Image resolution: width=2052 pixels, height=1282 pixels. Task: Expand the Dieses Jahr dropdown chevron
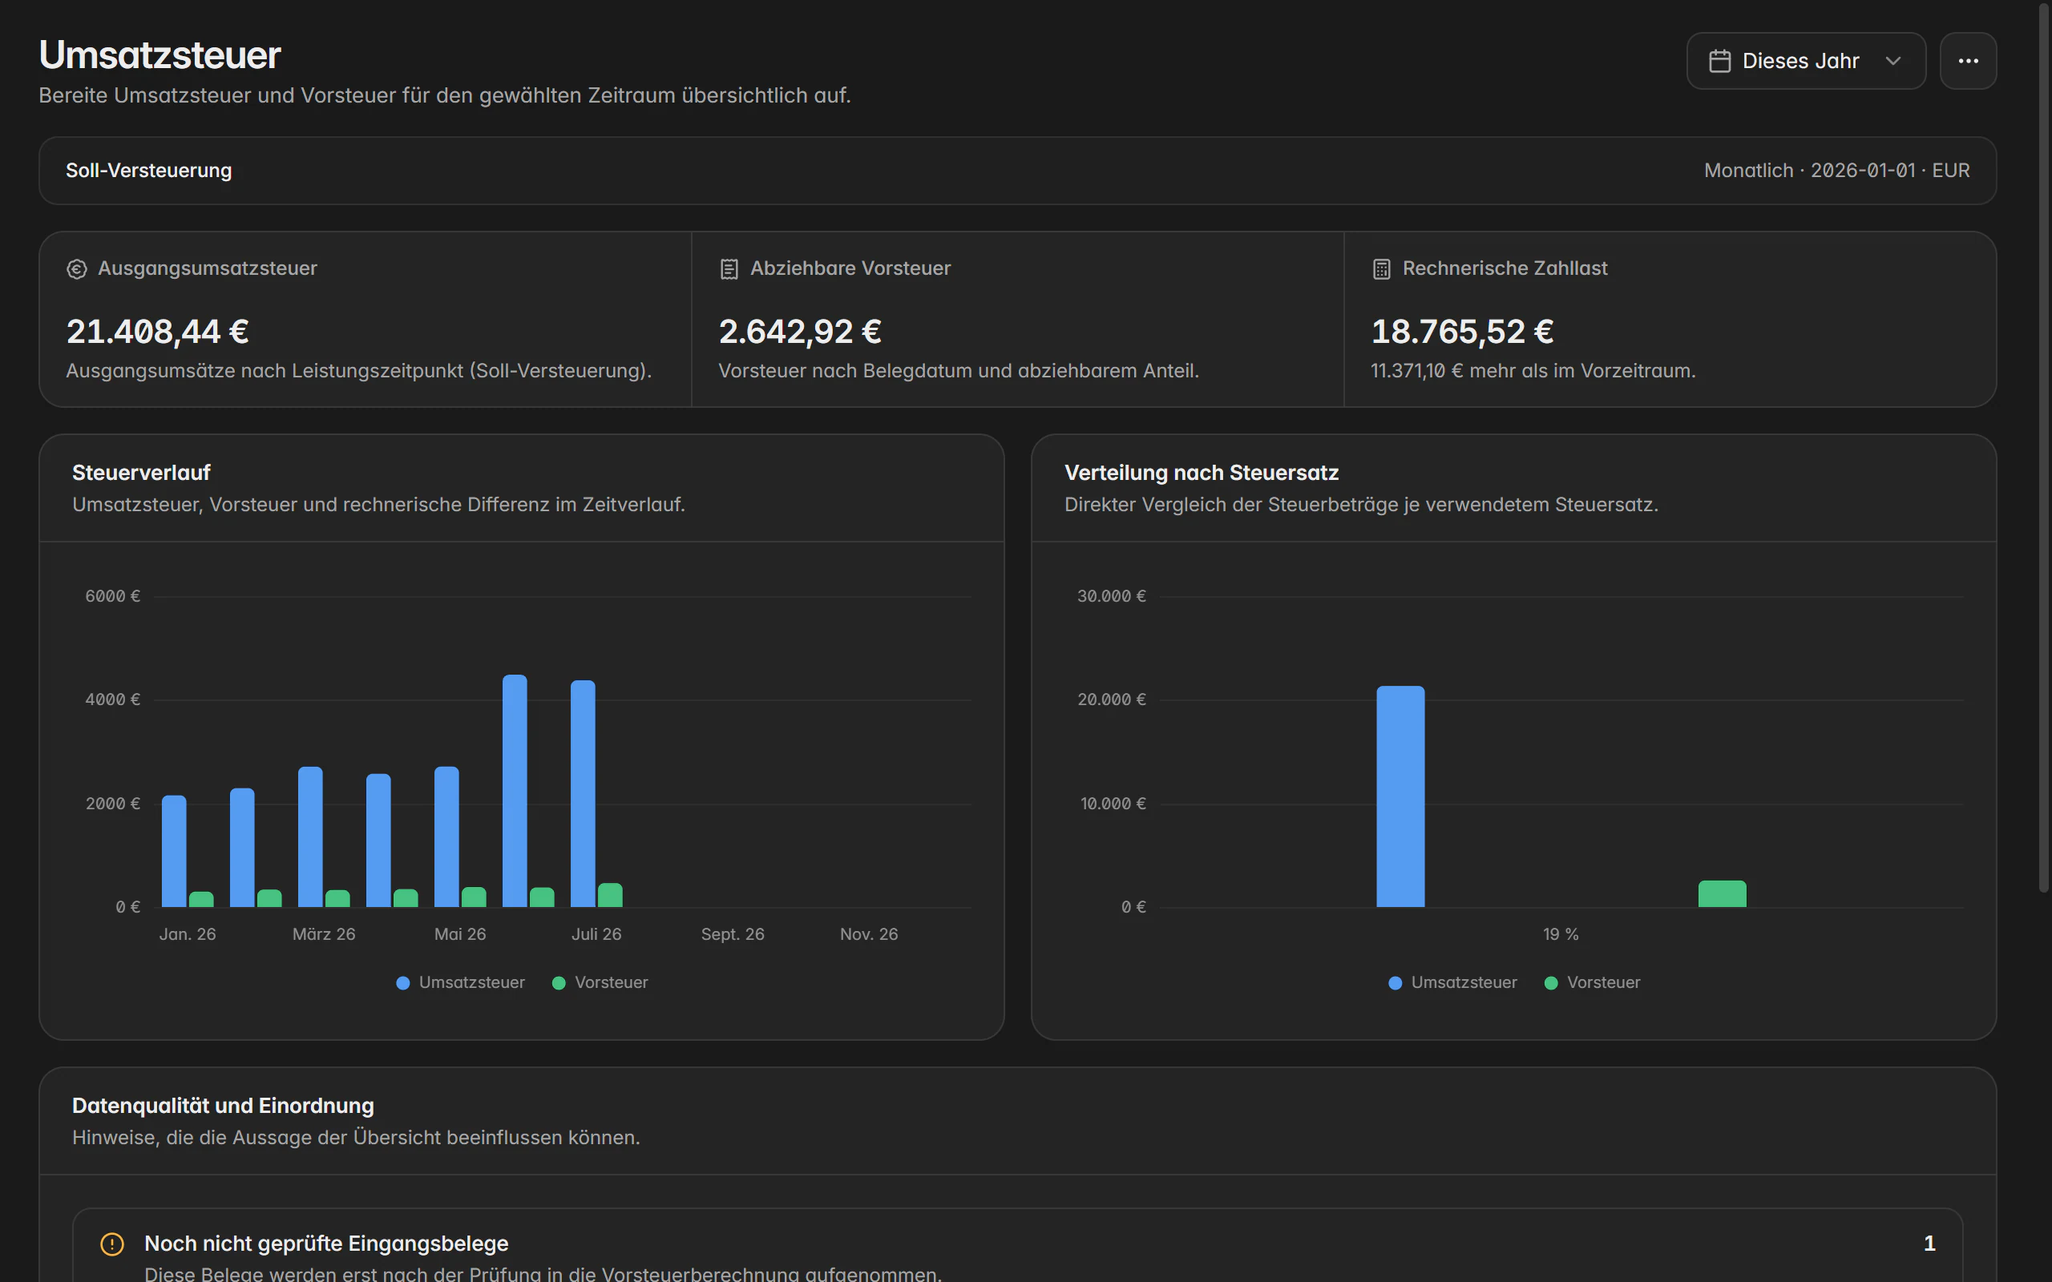pyautogui.click(x=1893, y=61)
